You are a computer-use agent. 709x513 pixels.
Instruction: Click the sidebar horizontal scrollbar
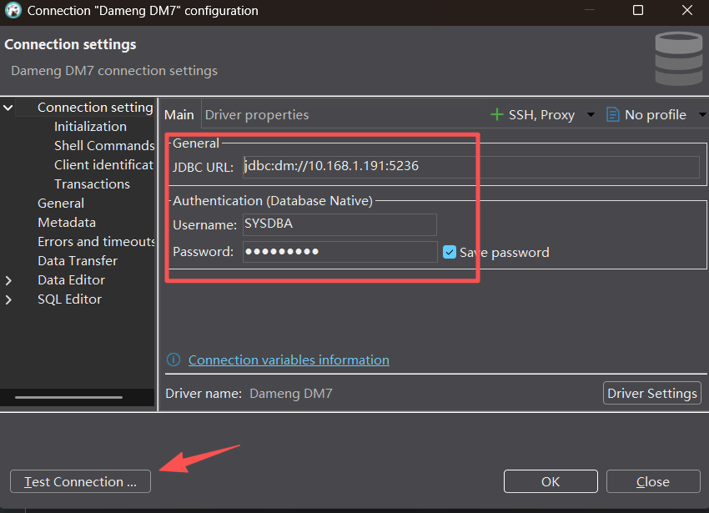coord(80,397)
